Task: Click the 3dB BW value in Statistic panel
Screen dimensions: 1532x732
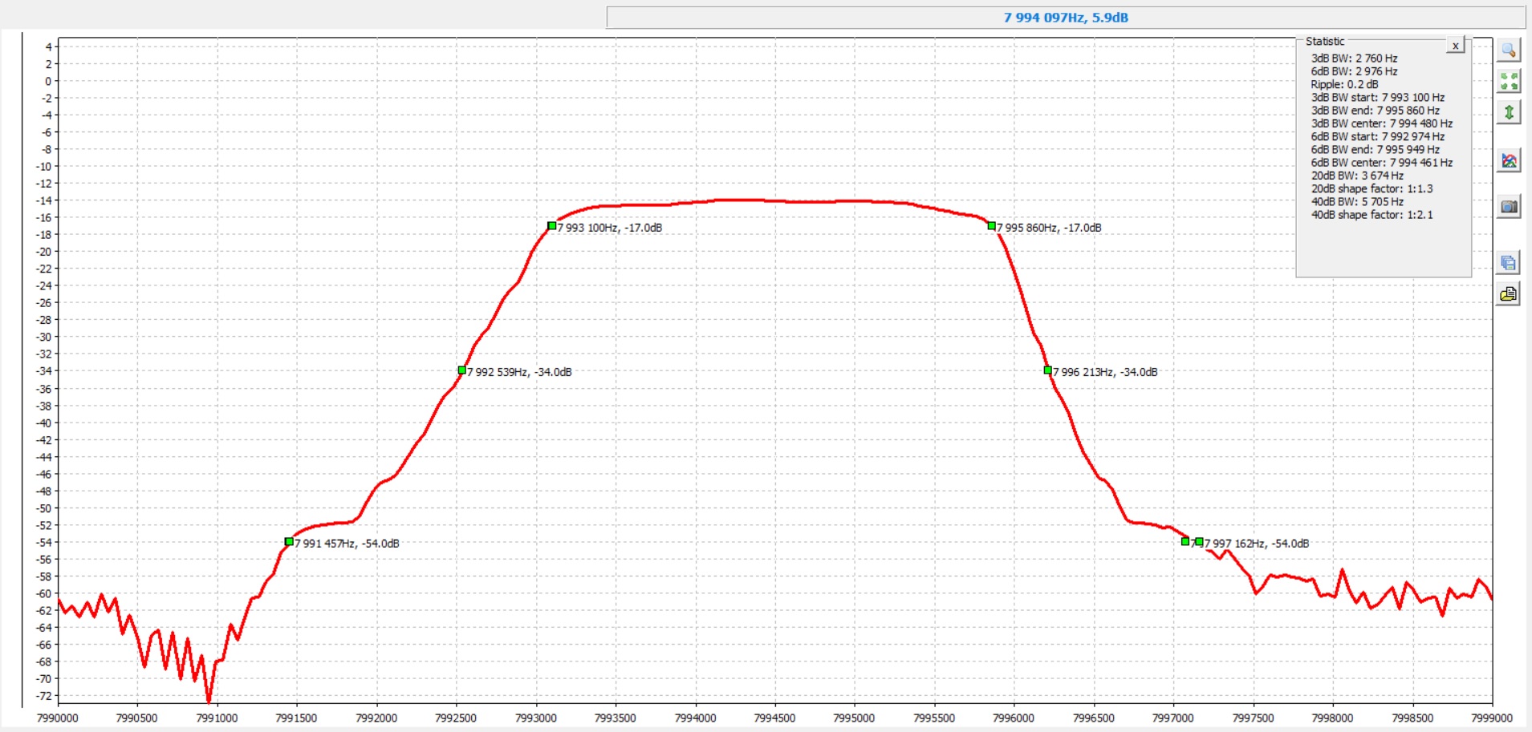Action: click(1354, 59)
